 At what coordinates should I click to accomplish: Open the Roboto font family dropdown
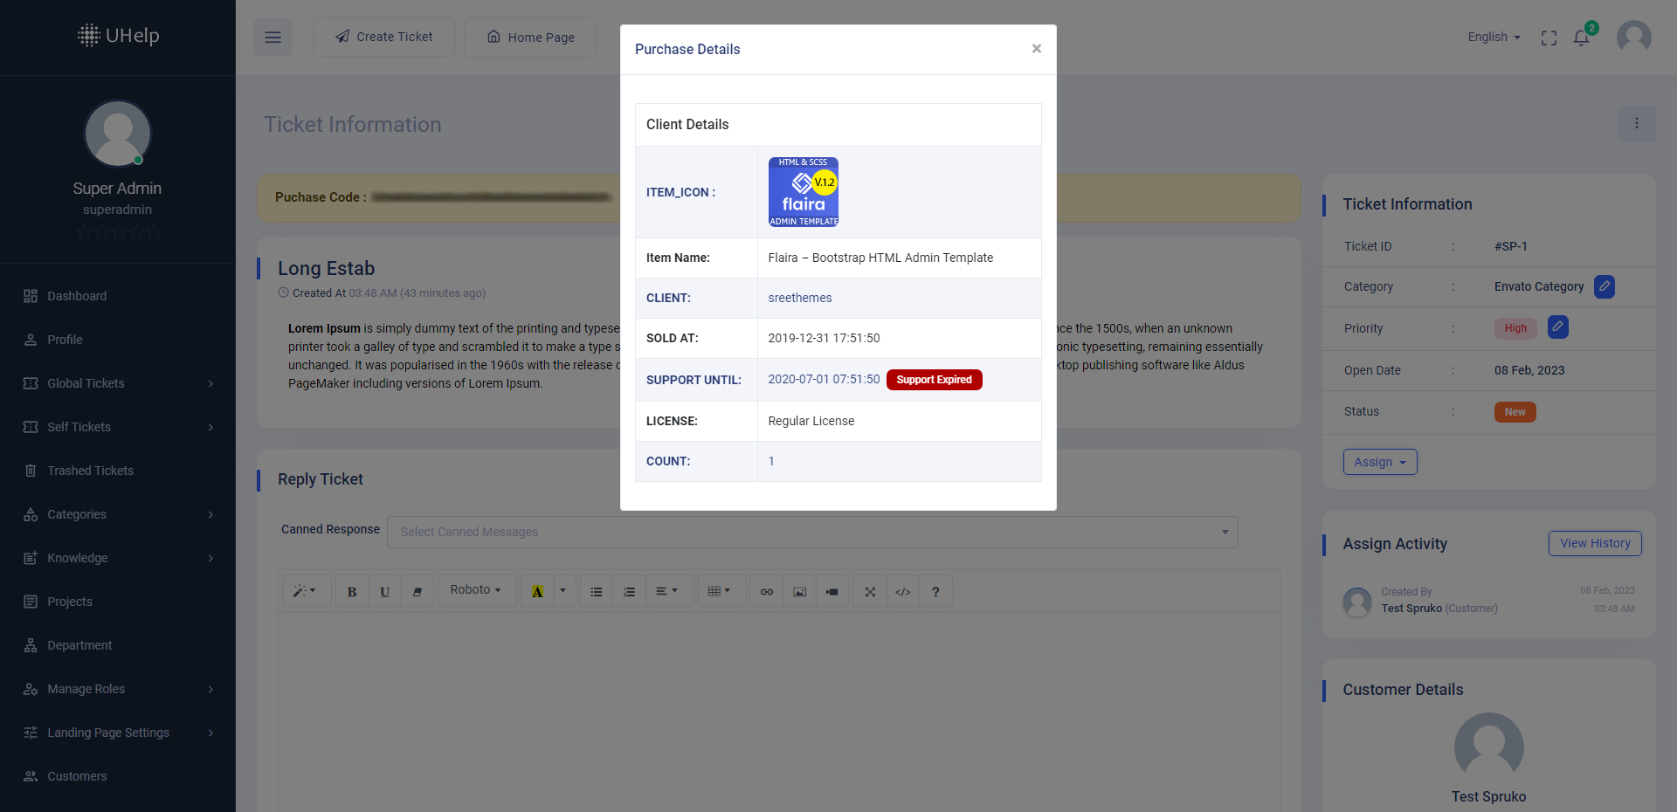[476, 589]
